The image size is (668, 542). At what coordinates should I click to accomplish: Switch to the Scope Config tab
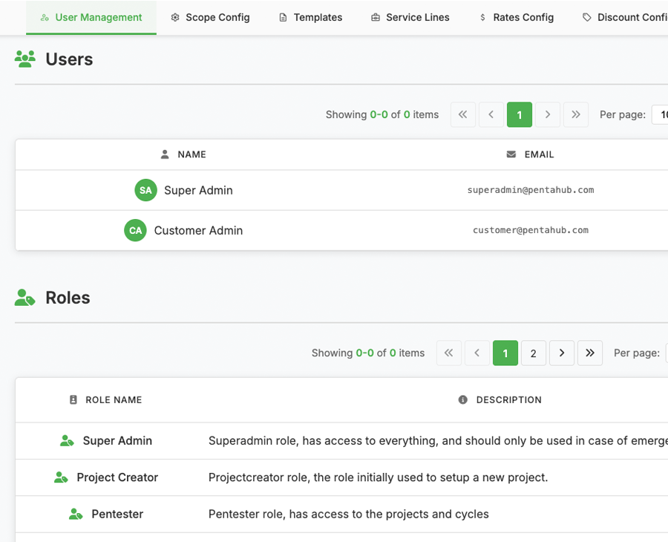(x=210, y=17)
